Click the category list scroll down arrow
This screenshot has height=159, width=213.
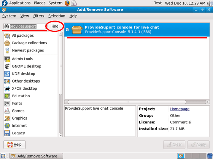[61, 135]
